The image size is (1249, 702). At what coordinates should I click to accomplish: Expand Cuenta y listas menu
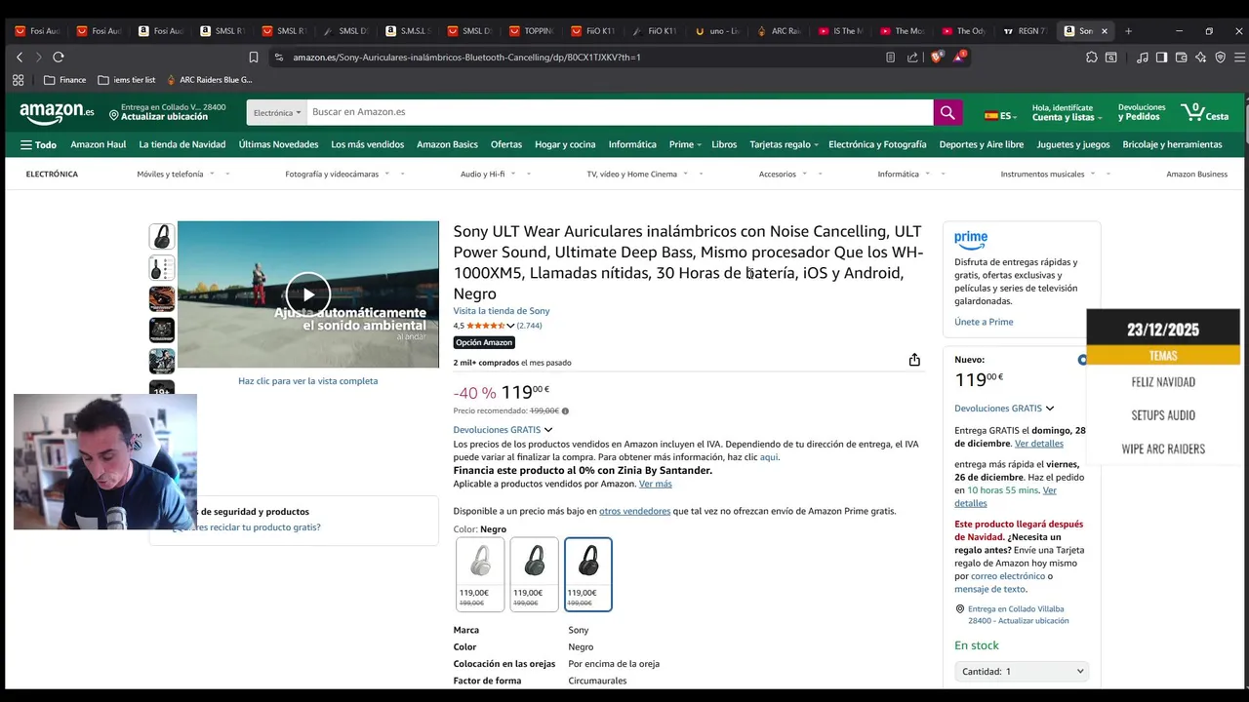[1068, 112]
